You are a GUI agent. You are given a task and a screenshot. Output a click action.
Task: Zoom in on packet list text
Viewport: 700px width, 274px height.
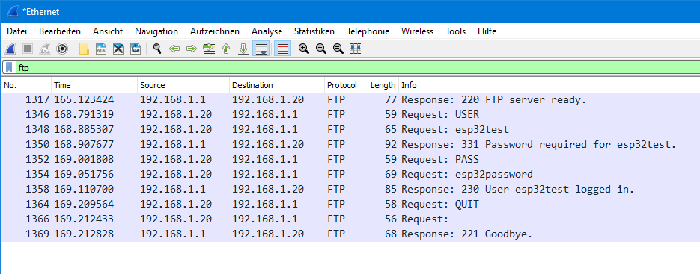[x=304, y=49]
